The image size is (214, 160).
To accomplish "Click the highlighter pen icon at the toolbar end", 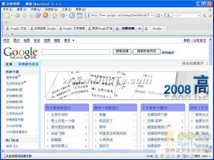I will [210, 16].
